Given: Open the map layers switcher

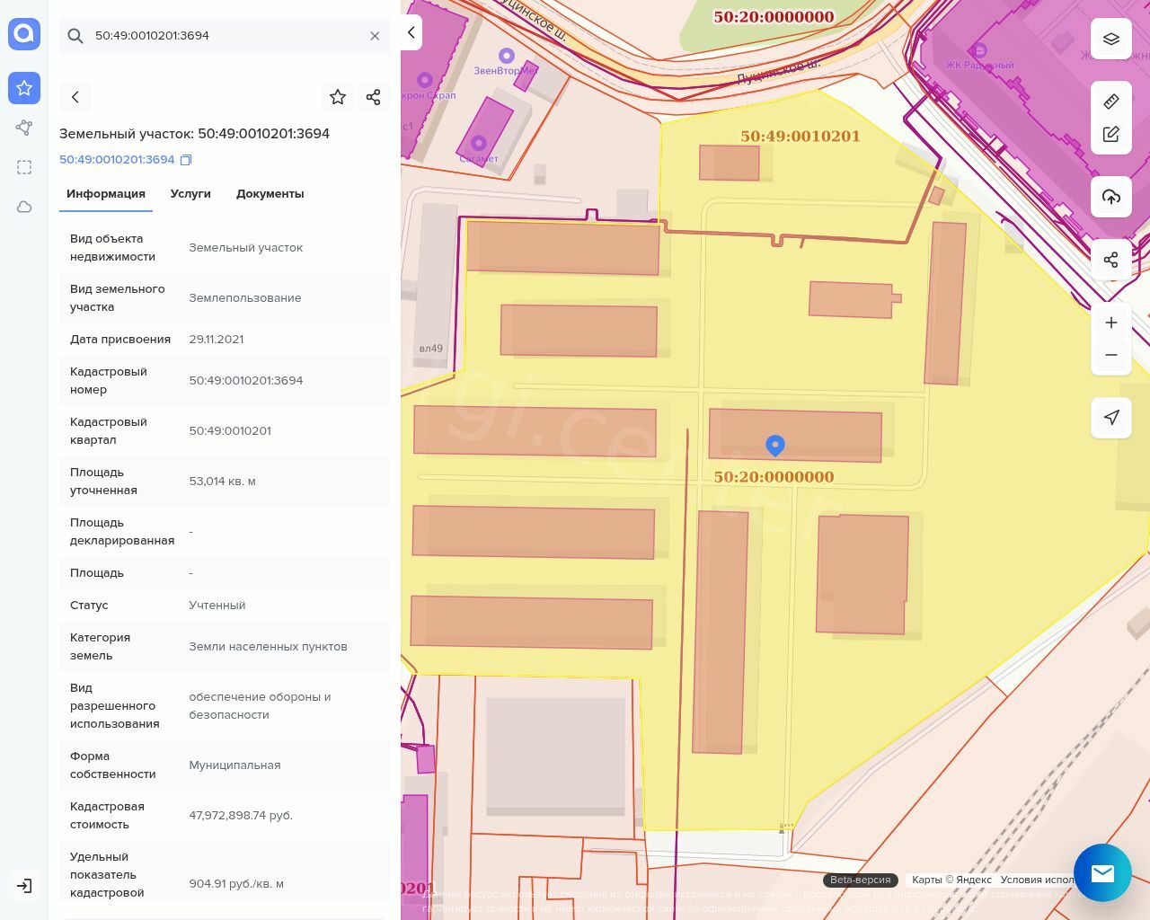Looking at the screenshot, I should (x=1111, y=39).
